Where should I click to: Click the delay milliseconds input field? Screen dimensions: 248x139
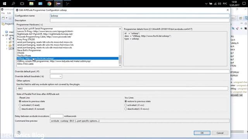pyautogui.click(x=57, y=116)
